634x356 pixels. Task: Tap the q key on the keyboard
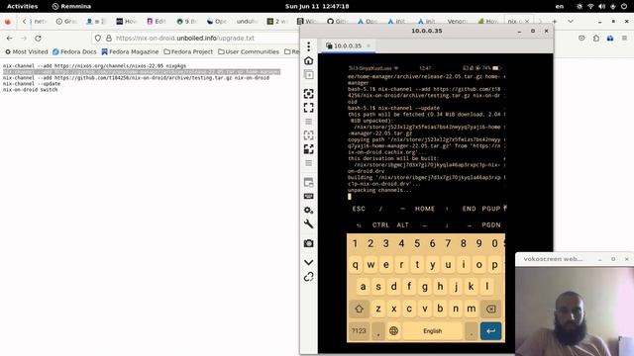coord(355,265)
